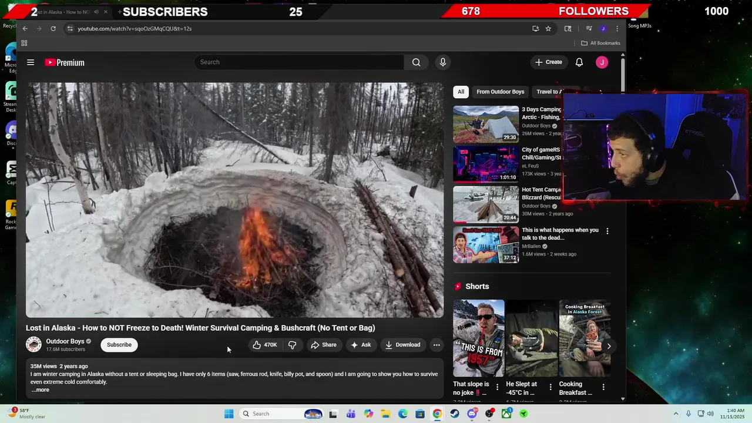This screenshot has width=752, height=423.
Task: Click the YouTube Premium logo
Action: [x=65, y=62]
